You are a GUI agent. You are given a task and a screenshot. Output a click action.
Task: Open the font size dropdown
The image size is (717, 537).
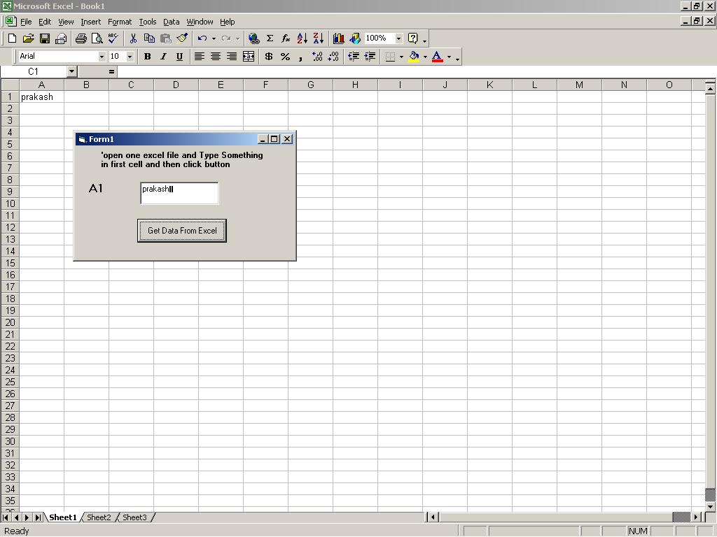pos(130,57)
